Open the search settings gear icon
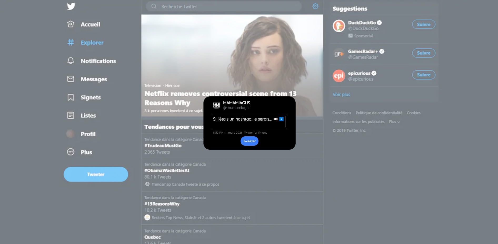Screen dimensions: 498x244 pos(315,6)
